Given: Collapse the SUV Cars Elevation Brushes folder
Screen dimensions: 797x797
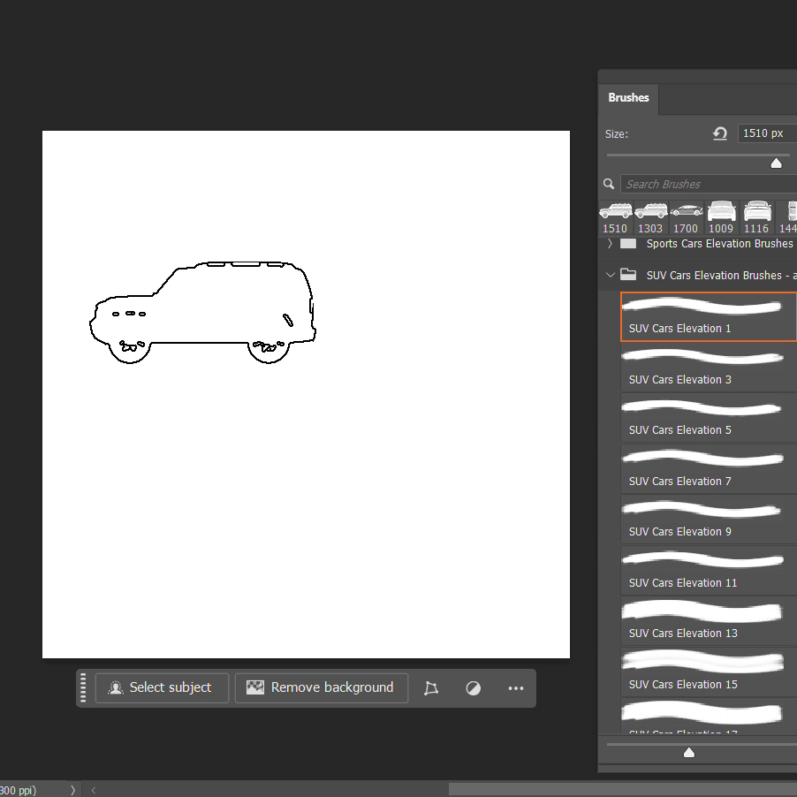Looking at the screenshot, I should tap(610, 275).
